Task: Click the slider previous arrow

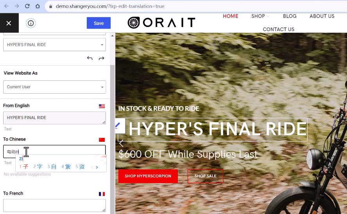Action: pyautogui.click(x=121, y=143)
